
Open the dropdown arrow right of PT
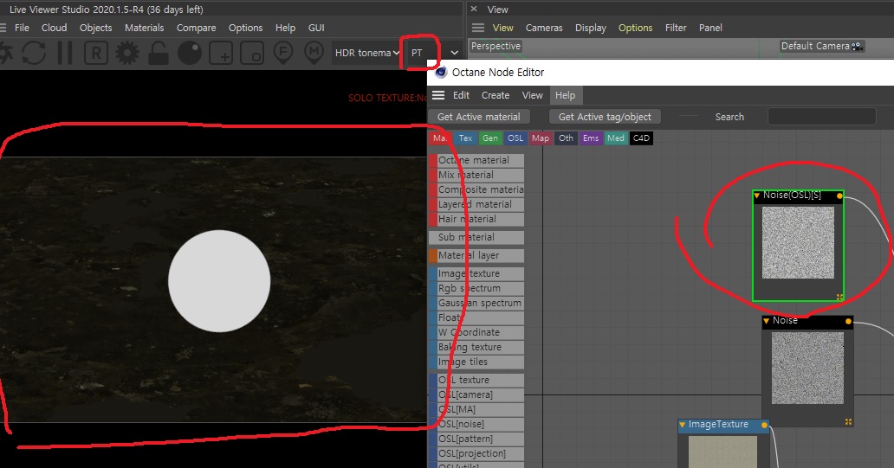pyautogui.click(x=455, y=53)
